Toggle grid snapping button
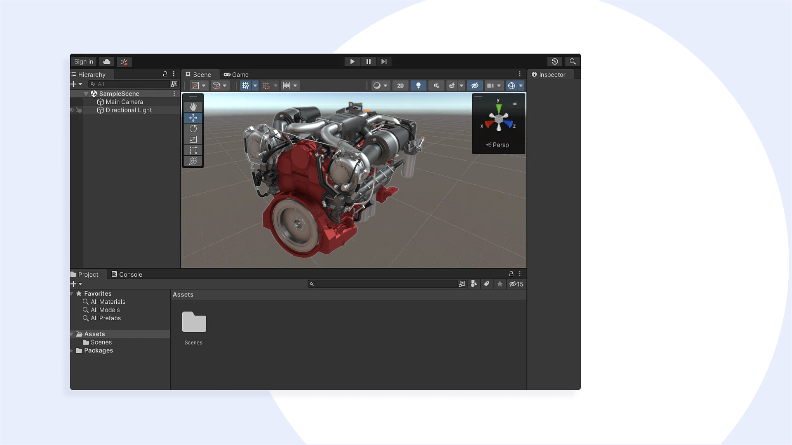 pos(266,86)
